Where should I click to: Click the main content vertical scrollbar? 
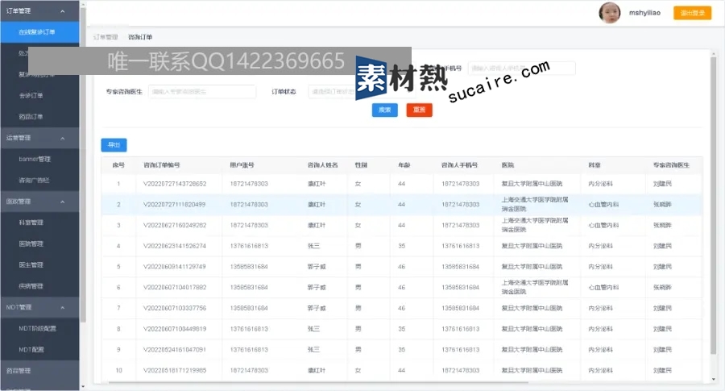coord(712,202)
